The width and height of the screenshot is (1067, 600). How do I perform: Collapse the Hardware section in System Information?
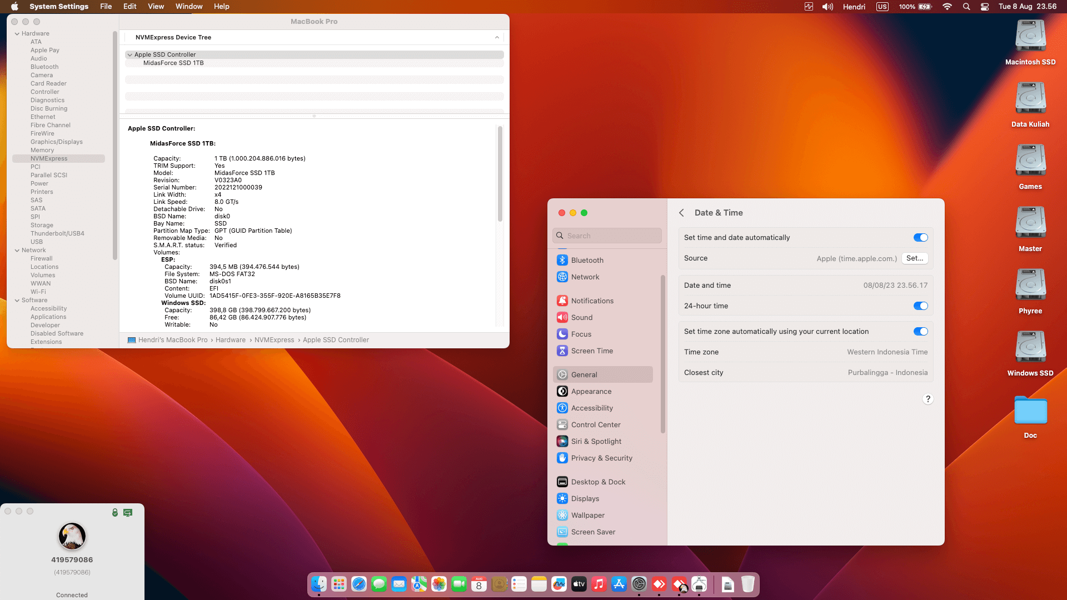click(17, 33)
